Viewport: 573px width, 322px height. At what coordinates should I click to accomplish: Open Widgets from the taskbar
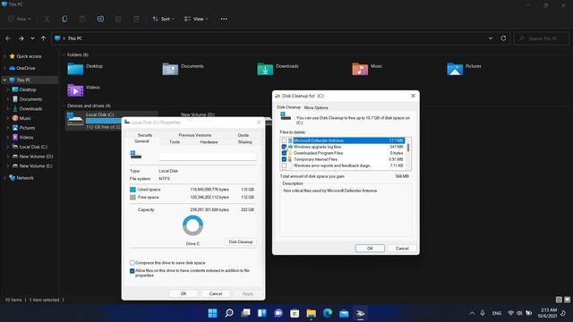262,313
